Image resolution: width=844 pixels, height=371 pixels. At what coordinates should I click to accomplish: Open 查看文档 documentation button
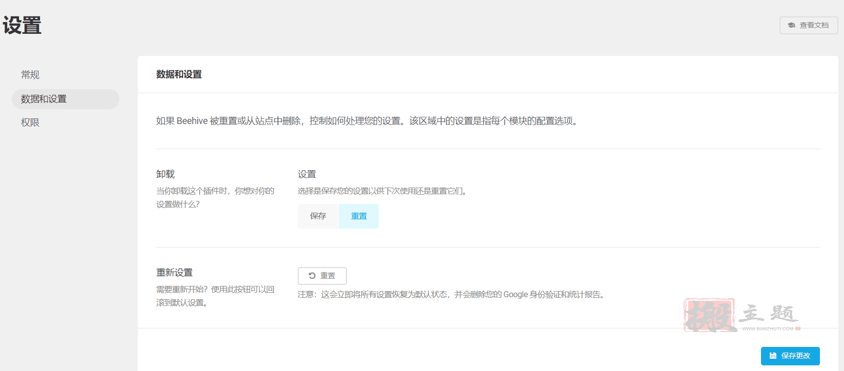coord(809,25)
